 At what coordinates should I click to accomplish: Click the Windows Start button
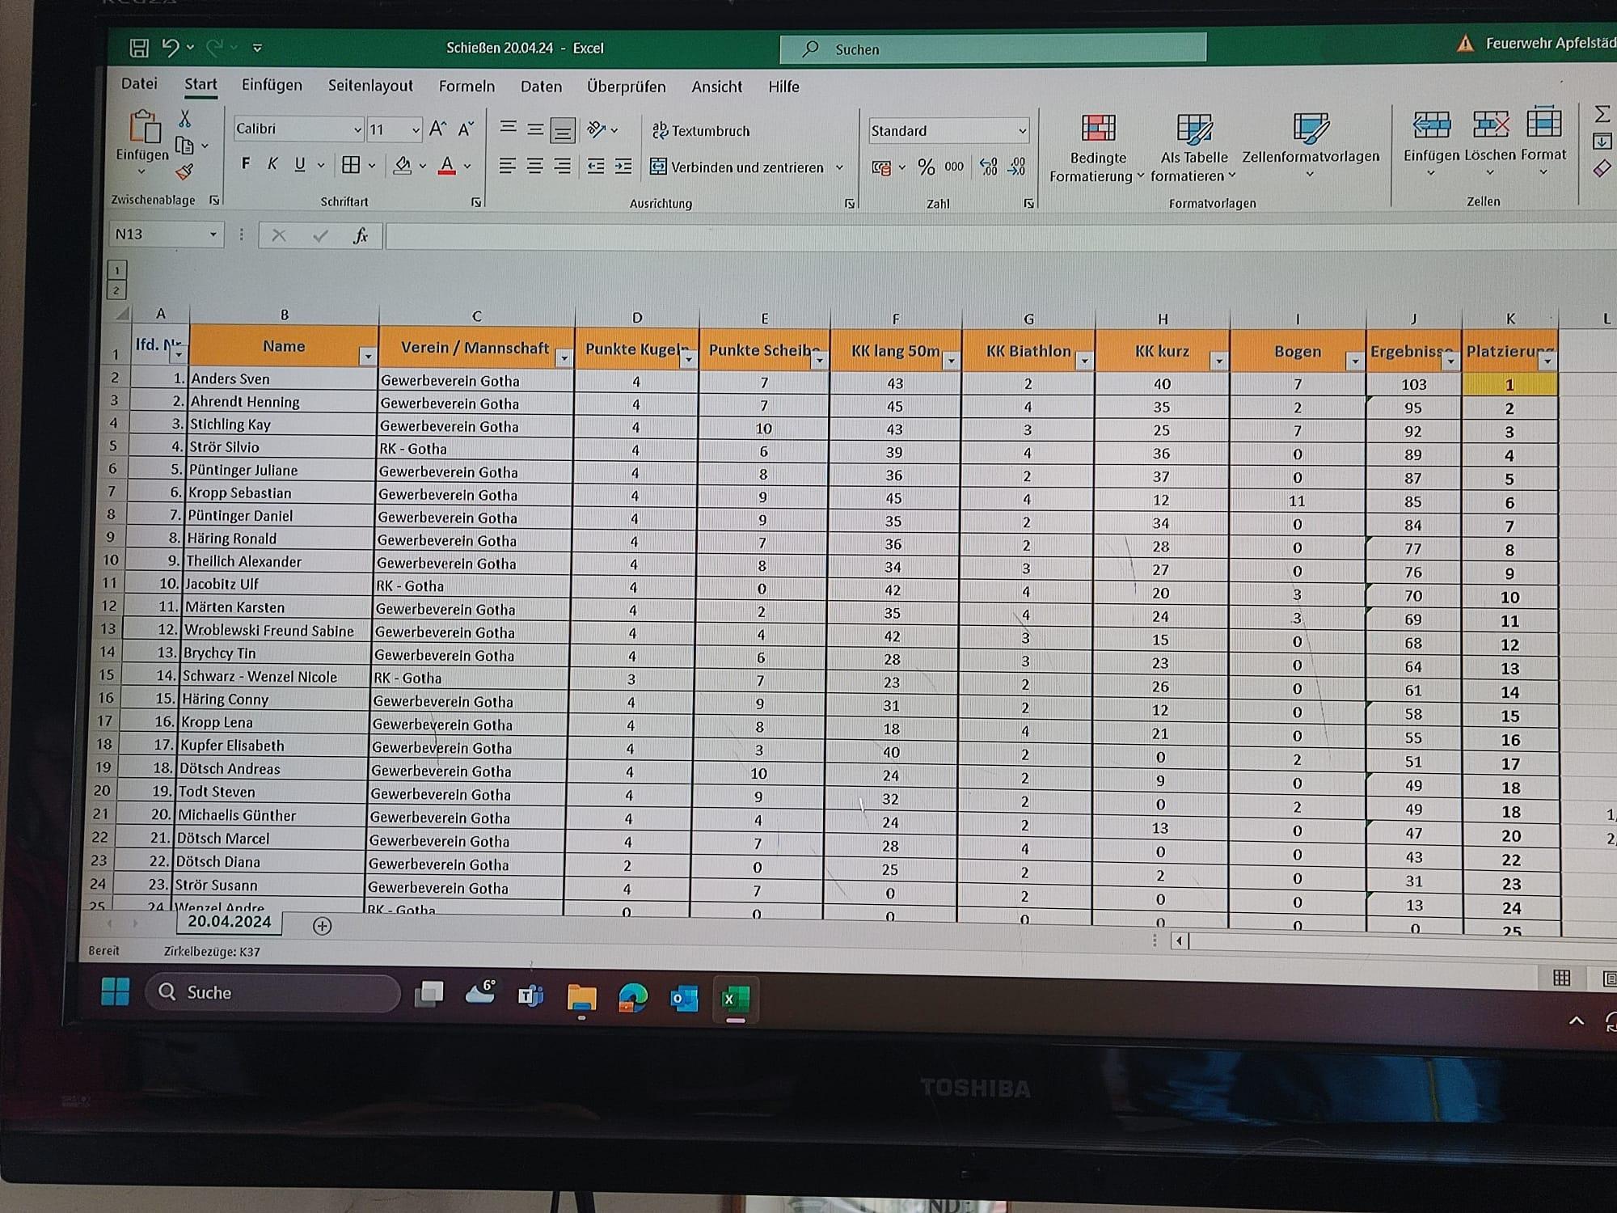tap(116, 991)
